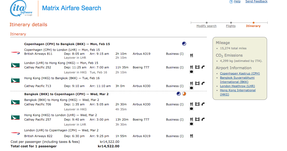
Task: Click the 'British Airways 811' flight number
Action: [x=38, y=54]
